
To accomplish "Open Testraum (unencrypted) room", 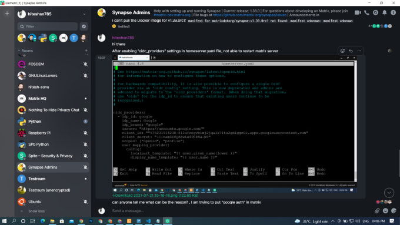I will point(53,190).
